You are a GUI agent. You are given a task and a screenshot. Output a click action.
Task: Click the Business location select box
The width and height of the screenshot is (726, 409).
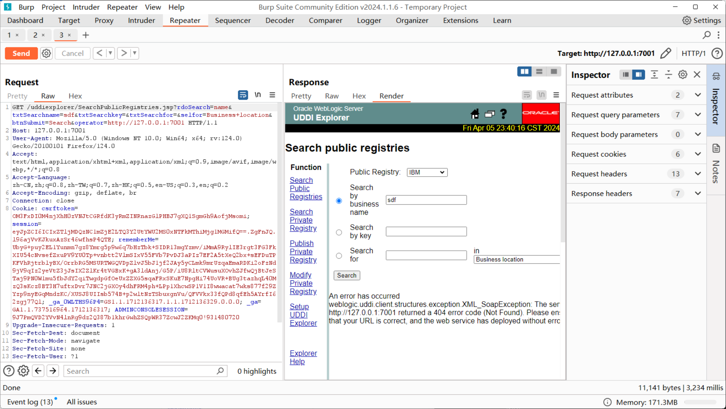[x=516, y=259]
